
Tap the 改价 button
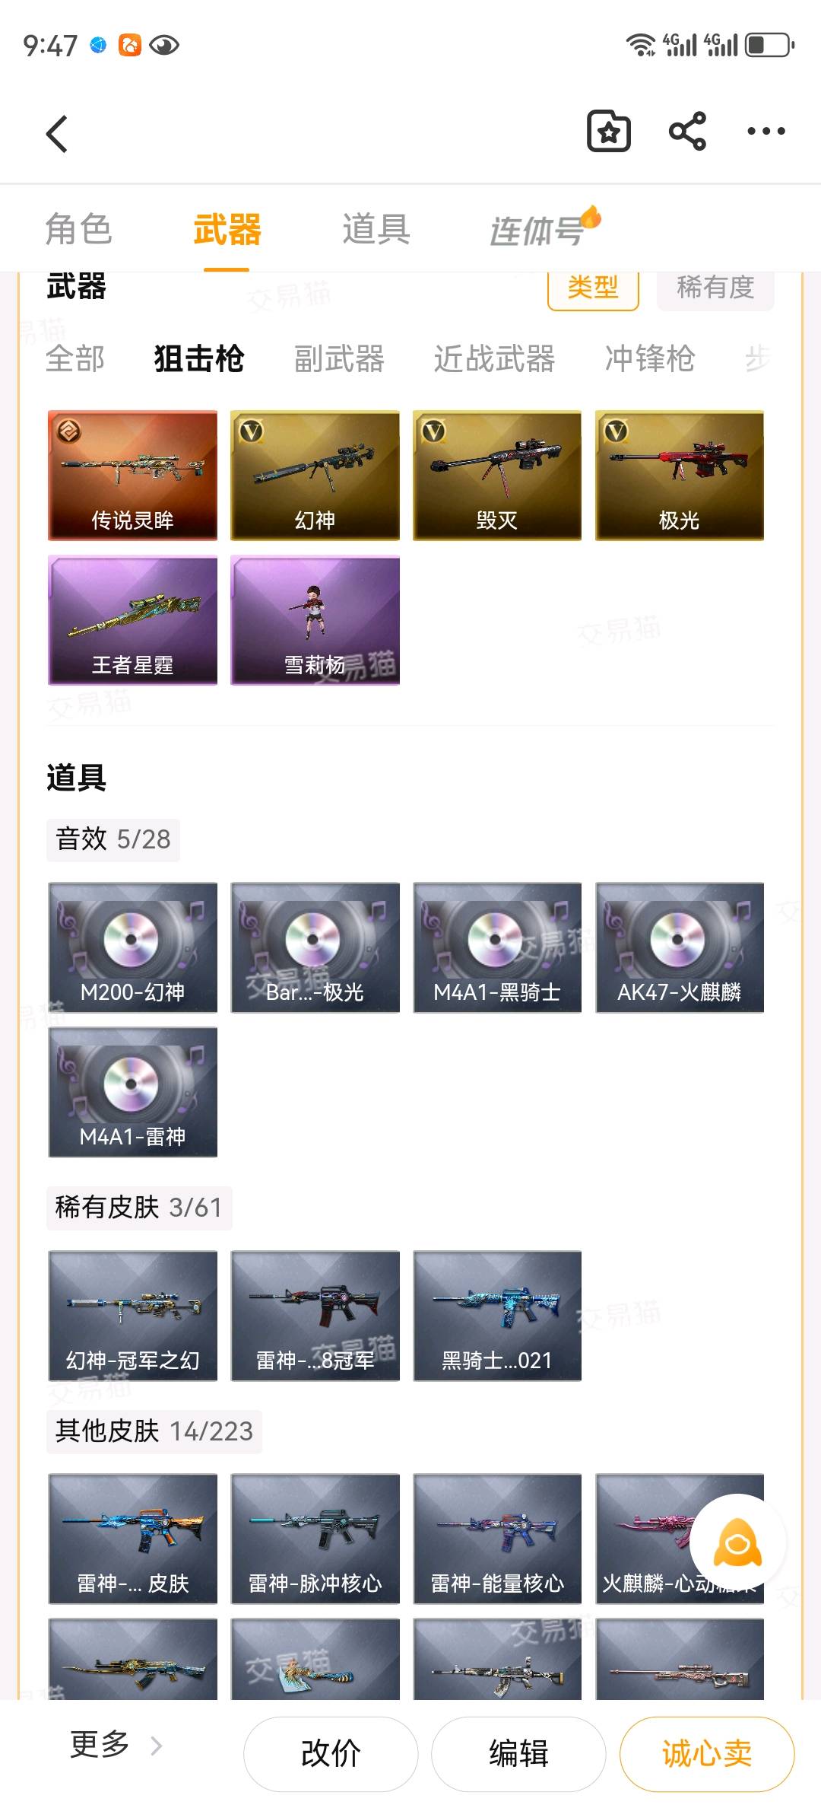pos(331,1754)
